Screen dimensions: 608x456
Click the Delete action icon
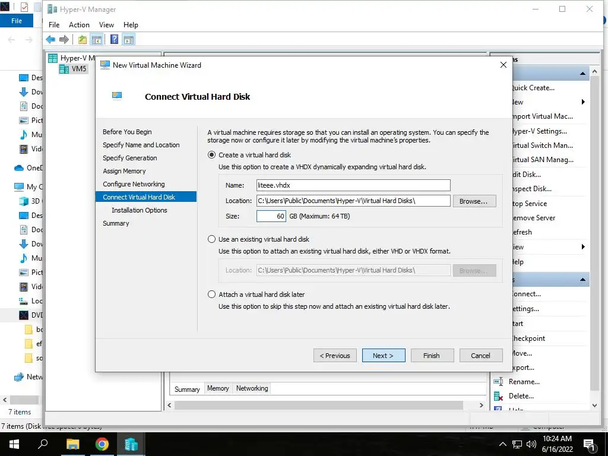coord(498,396)
